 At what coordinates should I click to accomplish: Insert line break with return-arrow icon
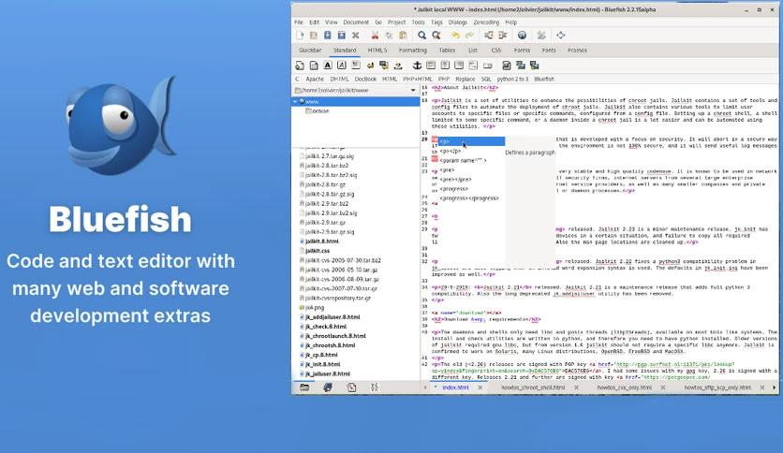point(370,66)
